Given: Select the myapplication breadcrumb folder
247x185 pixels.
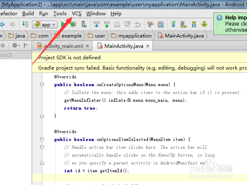Looking at the screenshot, I should point(131,36).
